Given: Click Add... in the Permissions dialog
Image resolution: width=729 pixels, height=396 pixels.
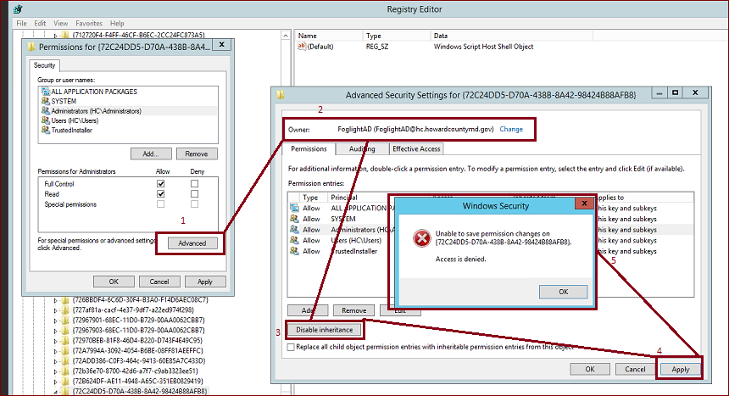Looking at the screenshot, I should (x=151, y=153).
